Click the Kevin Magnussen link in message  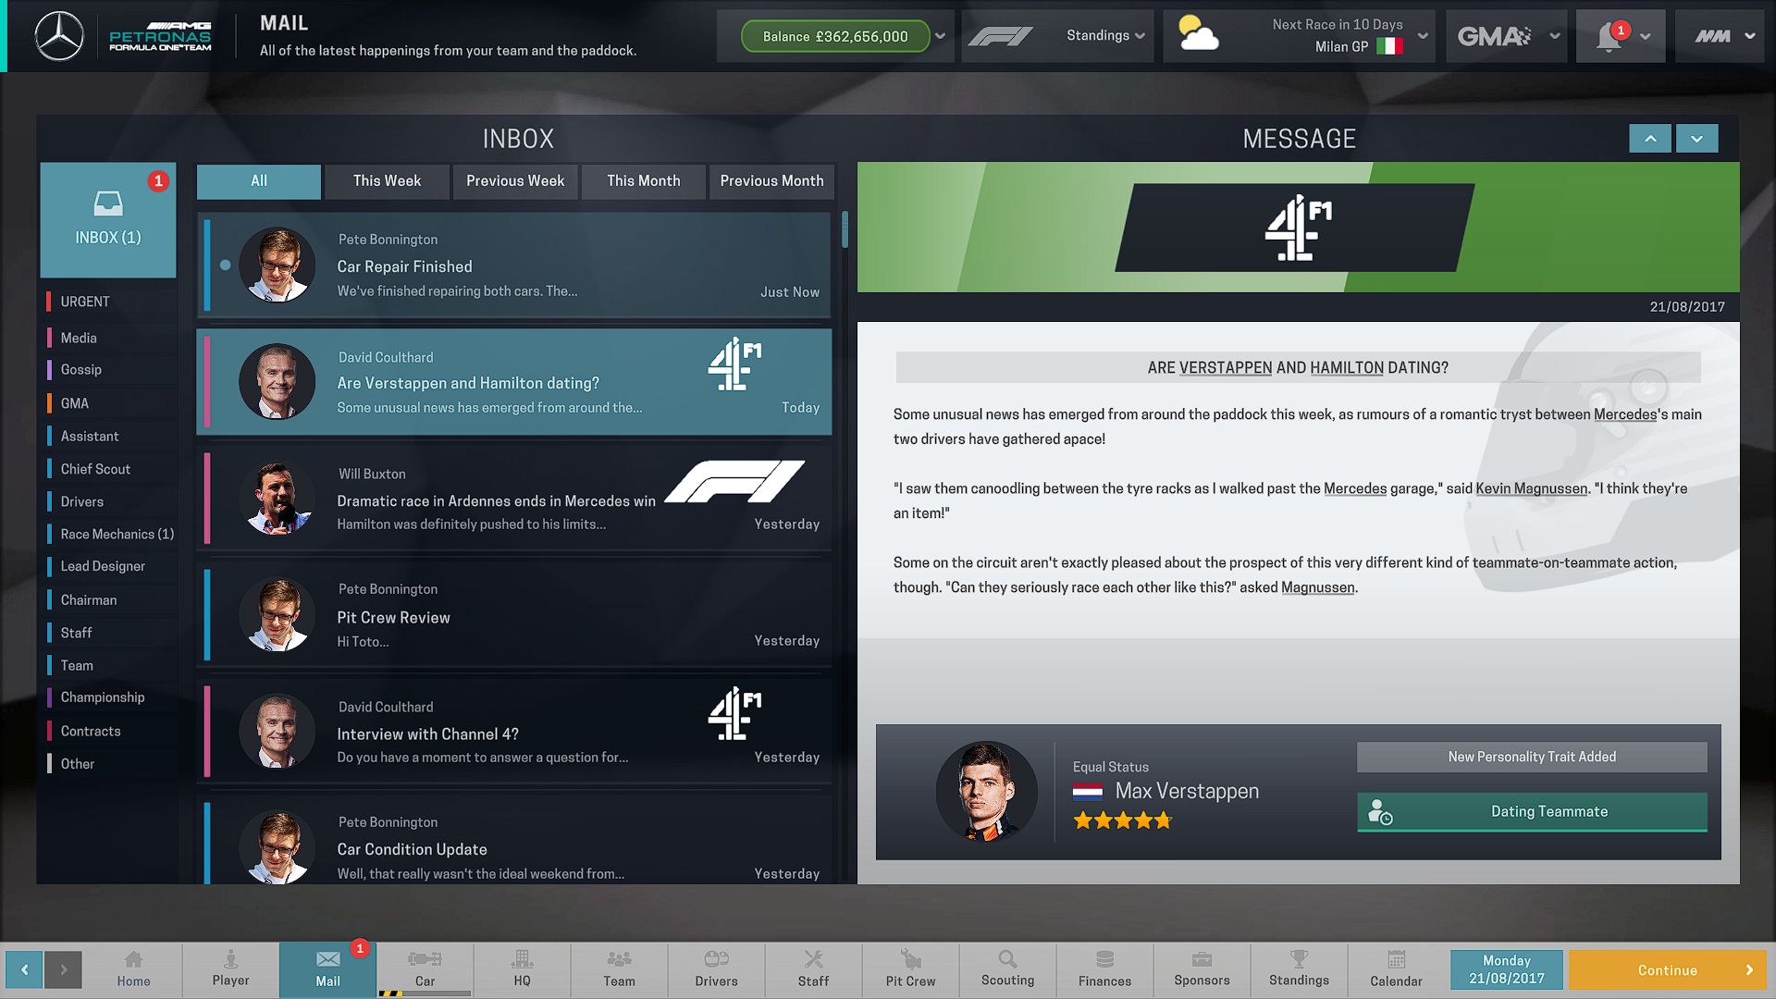(x=1531, y=488)
